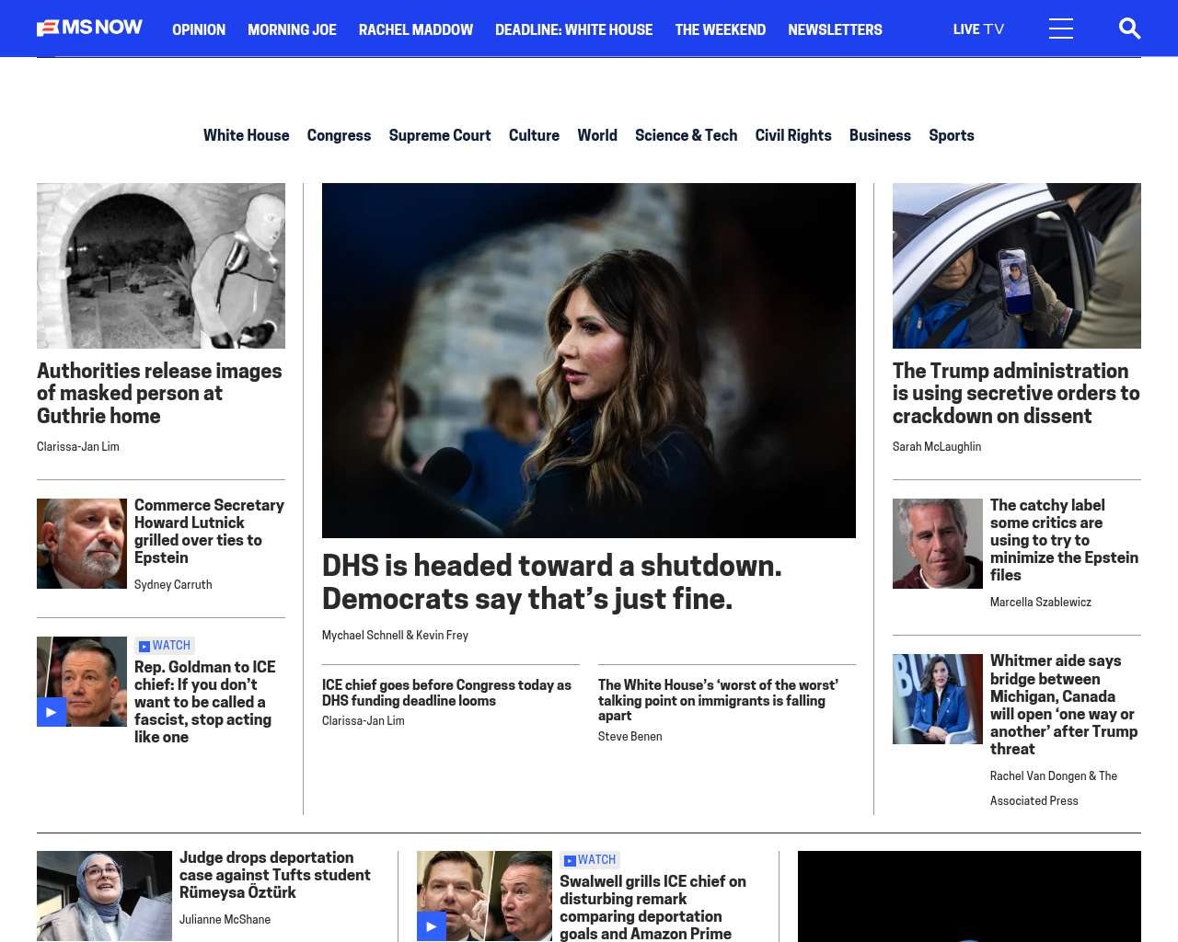The height and width of the screenshot is (942, 1178).
Task: Open the hamburger menu icon
Action: [x=1061, y=29]
